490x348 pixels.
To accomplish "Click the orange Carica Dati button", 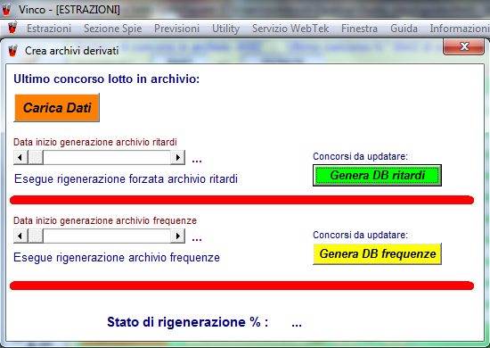I will click(56, 108).
